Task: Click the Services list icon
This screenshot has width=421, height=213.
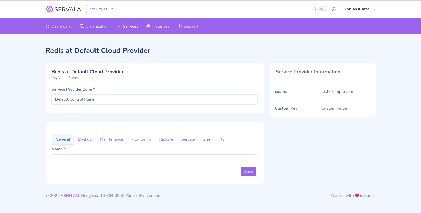Action: [119, 26]
